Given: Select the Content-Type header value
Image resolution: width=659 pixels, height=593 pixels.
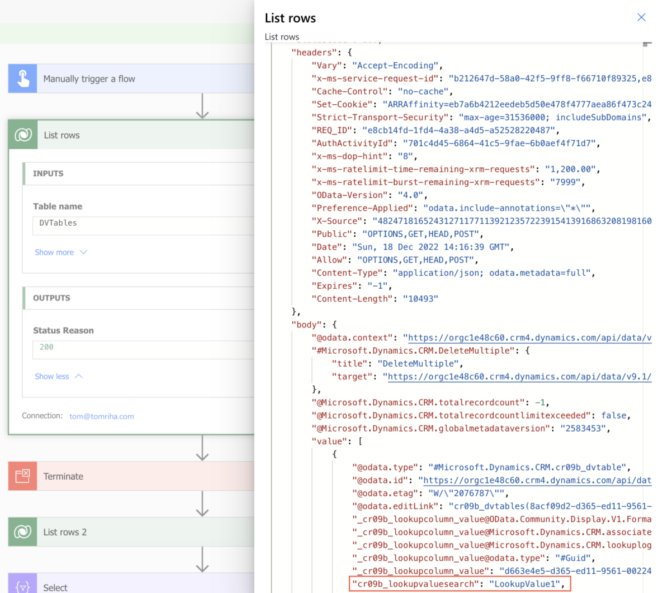Looking at the screenshot, I should click(491, 273).
